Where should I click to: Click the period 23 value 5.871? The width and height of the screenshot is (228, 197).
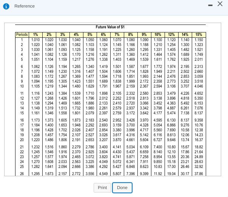click(x=131, y=157)
